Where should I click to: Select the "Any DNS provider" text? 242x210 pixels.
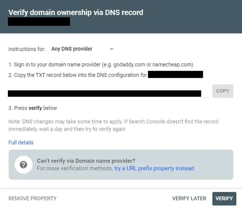(x=71, y=49)
